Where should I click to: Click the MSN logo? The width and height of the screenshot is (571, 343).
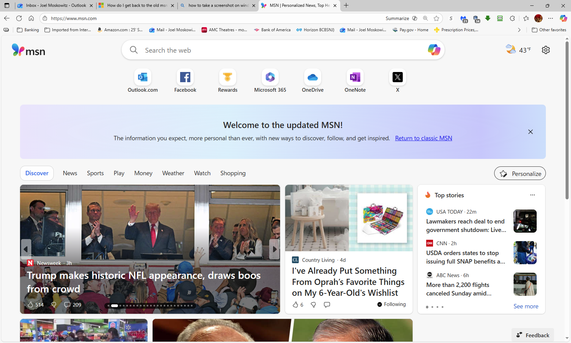pos(29,50)
